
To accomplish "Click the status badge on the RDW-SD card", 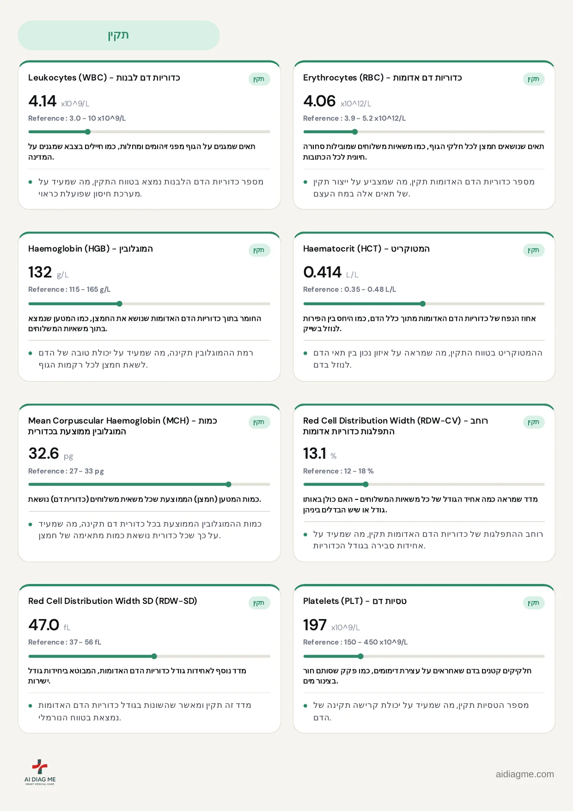I will pos(259,603).
